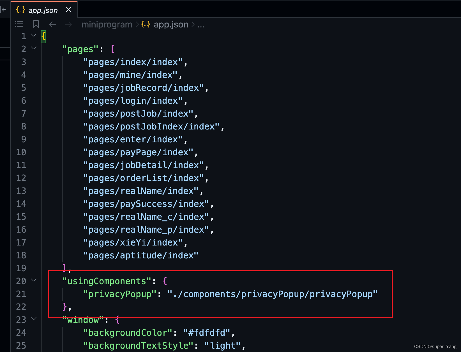Click "pages/payPage/index" entry
This screenshot has height=352, width=461.
click(x=138, y=152)
